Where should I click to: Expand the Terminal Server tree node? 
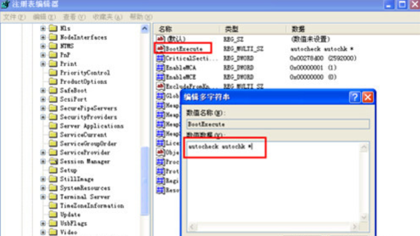43,197
